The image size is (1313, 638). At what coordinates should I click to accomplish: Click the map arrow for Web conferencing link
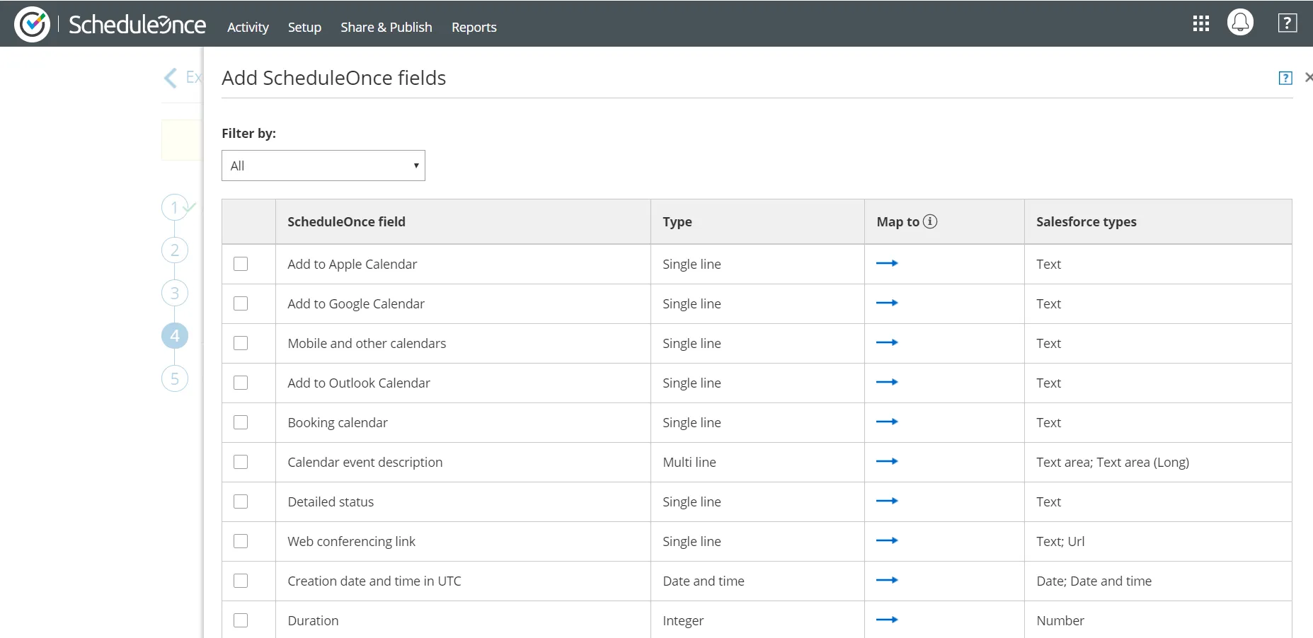point(887,540)
